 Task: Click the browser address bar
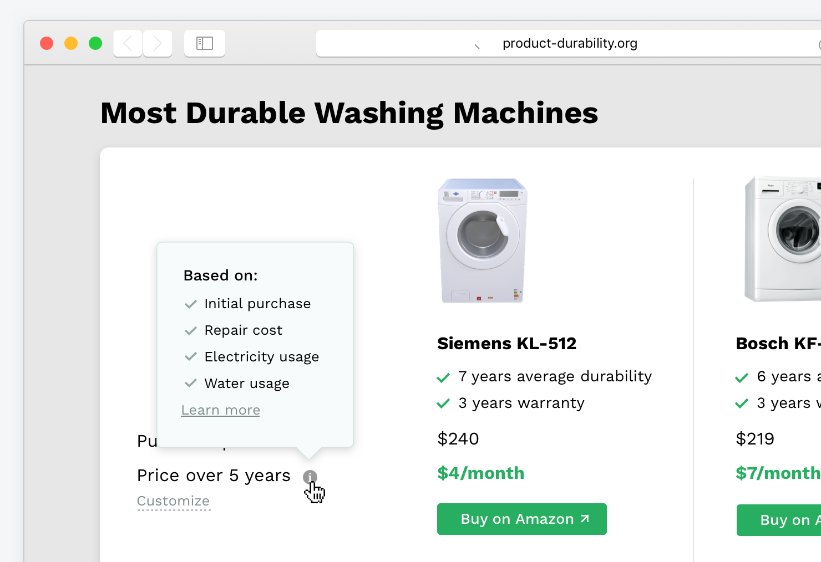569,43
